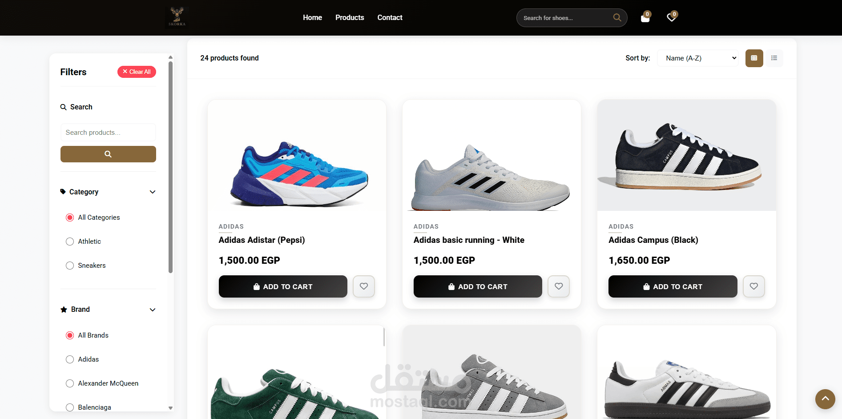
Task: Open the shopping cart icon in header
Action: point(645,18)
